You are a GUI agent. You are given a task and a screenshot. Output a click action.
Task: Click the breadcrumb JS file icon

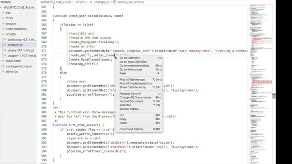tap(91, 2)
